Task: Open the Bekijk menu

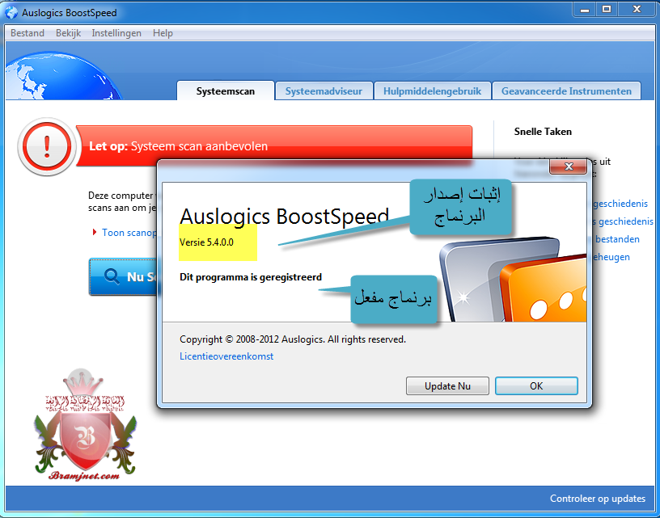Action: (x=68, y=33)
